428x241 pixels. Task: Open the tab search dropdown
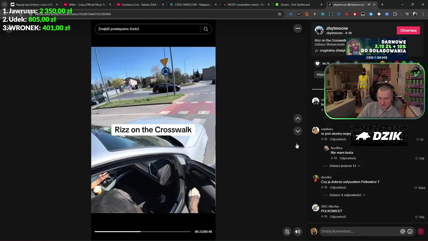pos(4,5)
